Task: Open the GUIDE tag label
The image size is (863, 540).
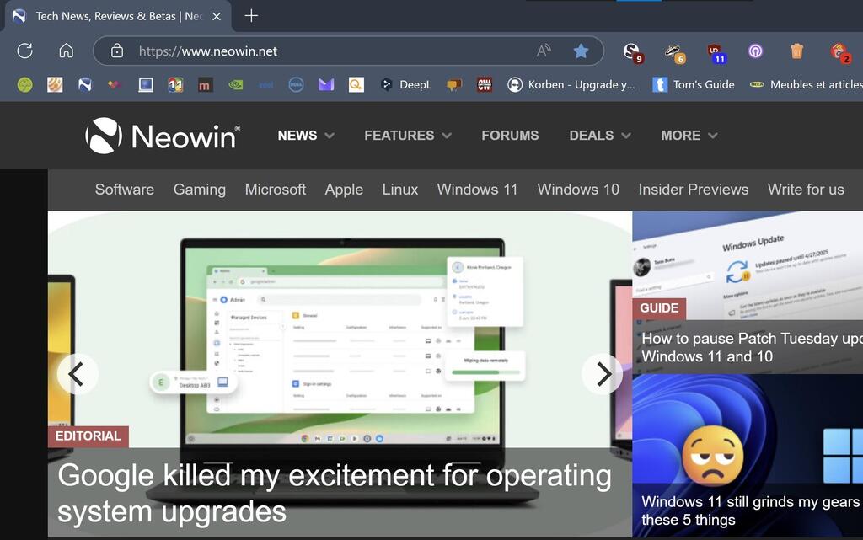Action: [659, 308]
